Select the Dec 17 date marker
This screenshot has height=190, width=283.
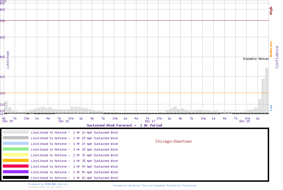coord(150,121)
